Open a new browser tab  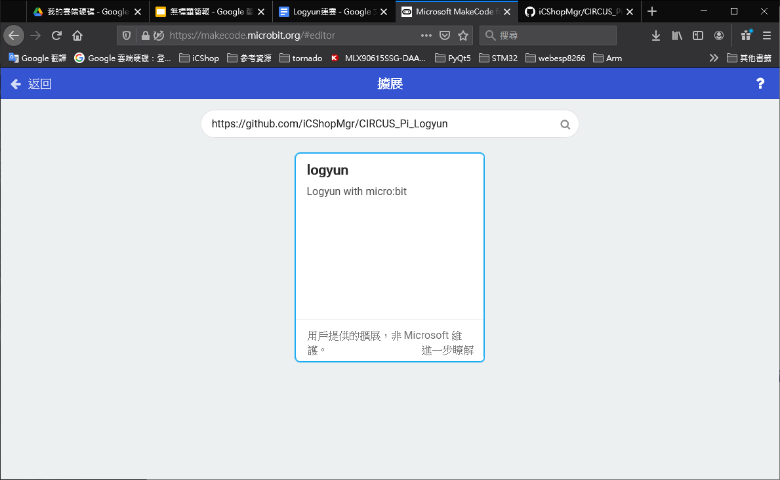point(652,11)
